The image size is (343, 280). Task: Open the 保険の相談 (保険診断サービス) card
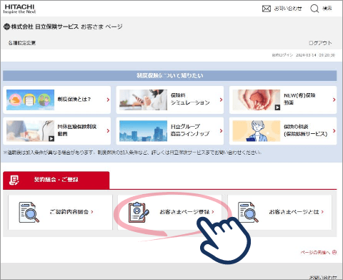(x=283, y=131)
